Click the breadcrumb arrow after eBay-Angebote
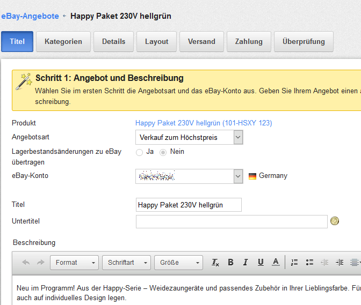Image resolution: width=361 pixels, height=305 pixels. [64, 16]
